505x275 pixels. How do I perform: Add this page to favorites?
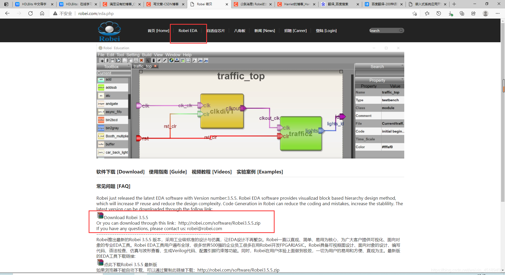[415, 13]
